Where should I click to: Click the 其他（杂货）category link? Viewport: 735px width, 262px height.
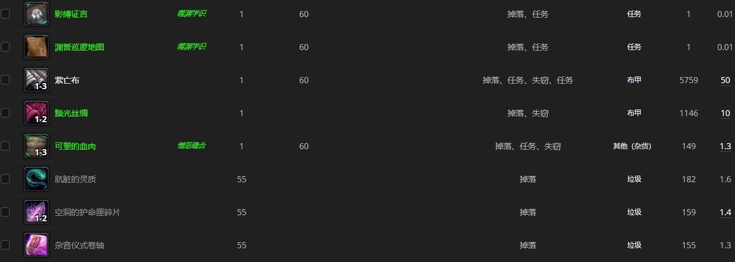632,146
